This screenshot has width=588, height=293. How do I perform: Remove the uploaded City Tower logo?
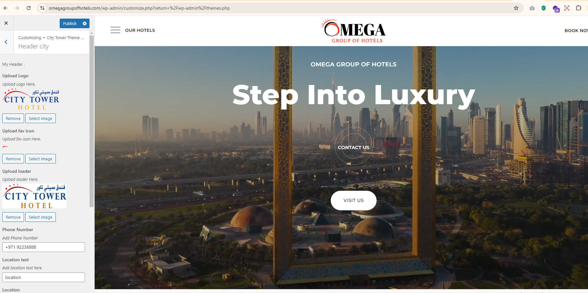click(13, 118)
